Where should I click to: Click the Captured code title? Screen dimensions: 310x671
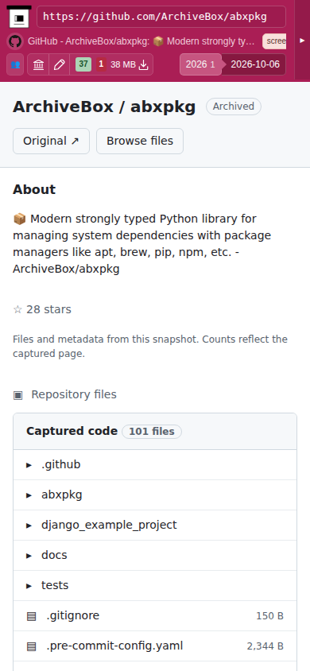coord(72,432)
